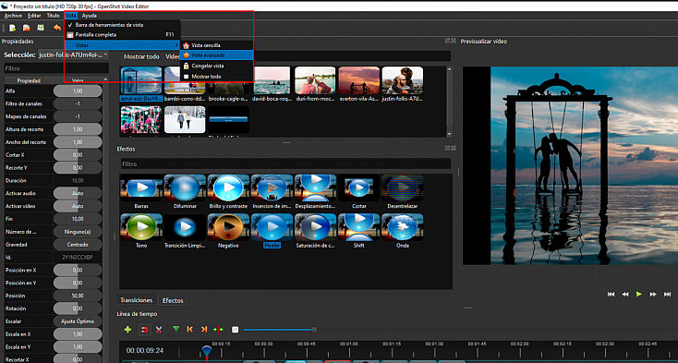Open the Ayuda menu

(89, 16)
